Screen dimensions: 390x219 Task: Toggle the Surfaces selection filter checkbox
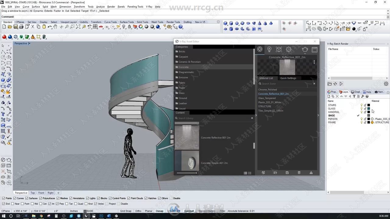(x=27, y=198)
